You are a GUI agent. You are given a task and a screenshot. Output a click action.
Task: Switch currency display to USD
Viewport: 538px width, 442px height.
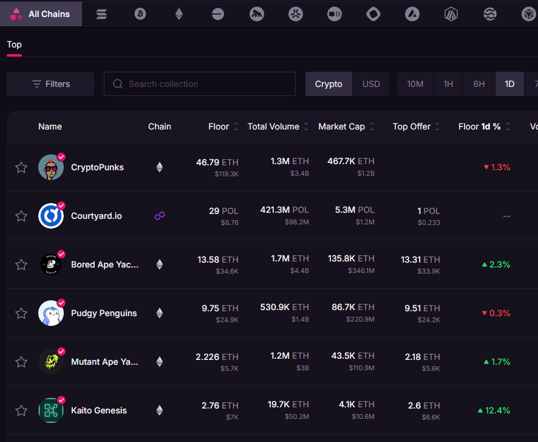tap(371, 84)
